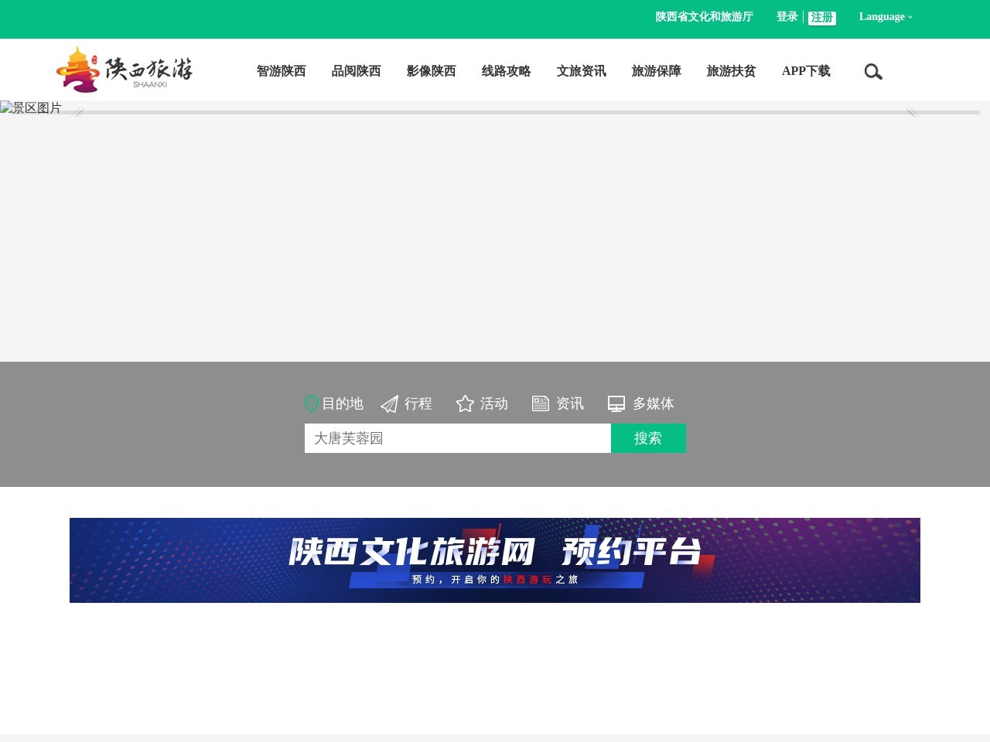Select the 行程 paper plane icon
Screen dimensions: 990x742
[x=388, y=403]
